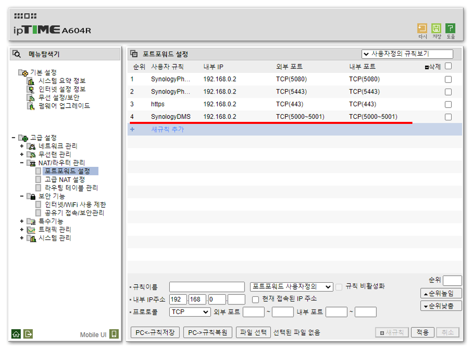The image size is (473, 353).
Task: Click the PC->규칙복원 button
Action: [x=208, y=332]
